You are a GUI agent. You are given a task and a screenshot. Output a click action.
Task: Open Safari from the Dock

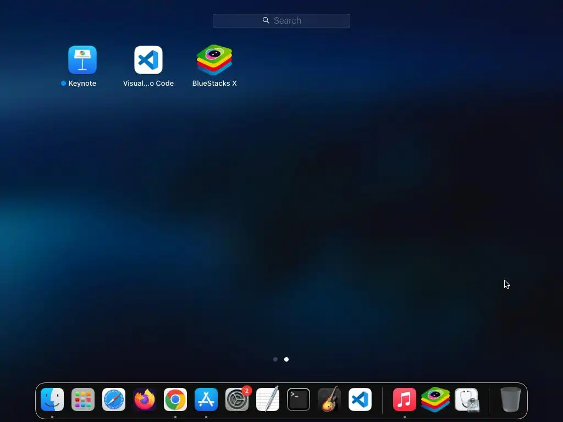click(114, 399)
